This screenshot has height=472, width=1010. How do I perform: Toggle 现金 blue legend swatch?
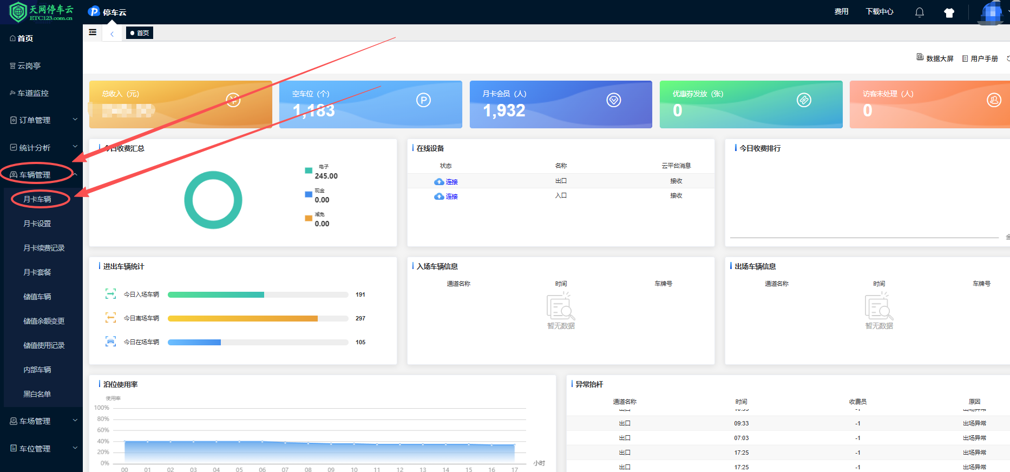click(309, 194)
